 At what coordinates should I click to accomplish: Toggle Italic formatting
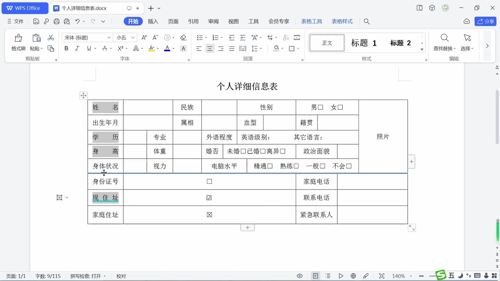[x=77, y=48]
